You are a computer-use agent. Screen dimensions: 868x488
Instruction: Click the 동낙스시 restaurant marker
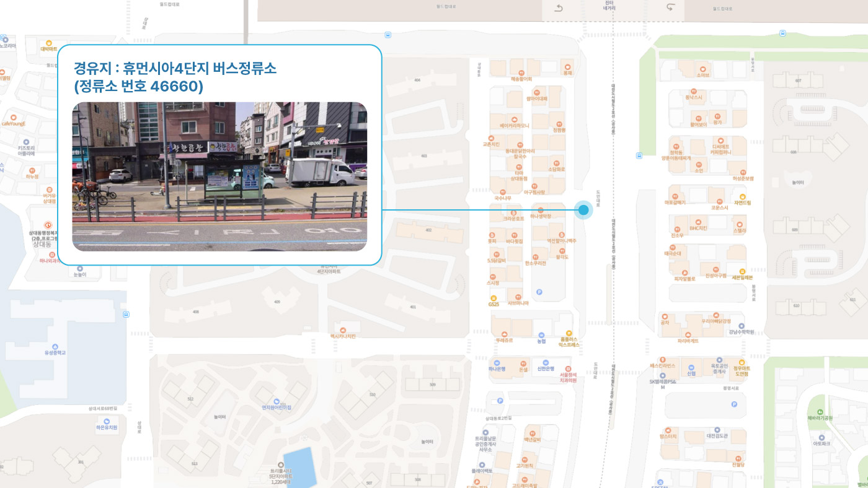(693, 90)
